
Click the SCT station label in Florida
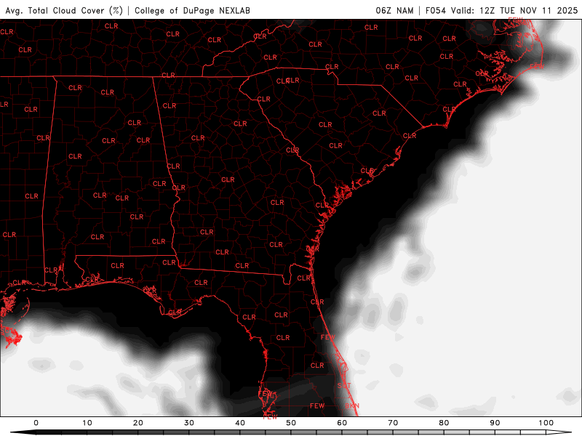click(x=344, y=386)
